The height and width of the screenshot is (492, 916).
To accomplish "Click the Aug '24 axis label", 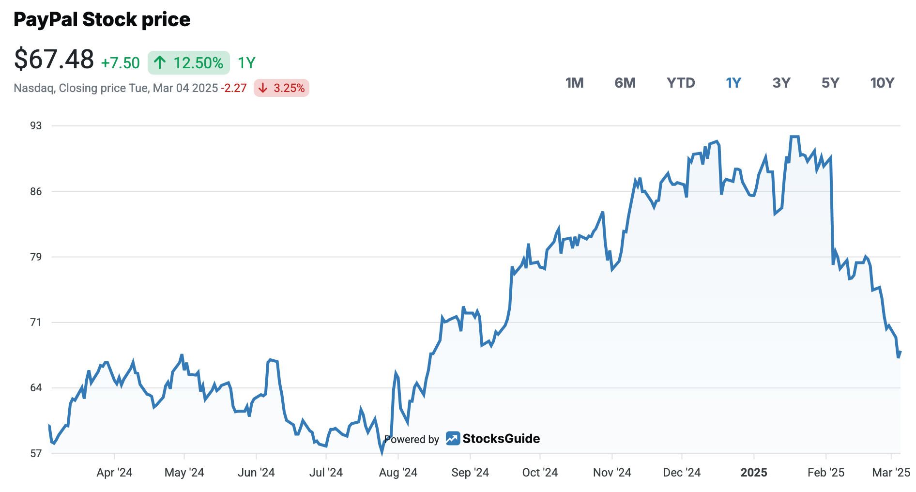I will (398, 473).
